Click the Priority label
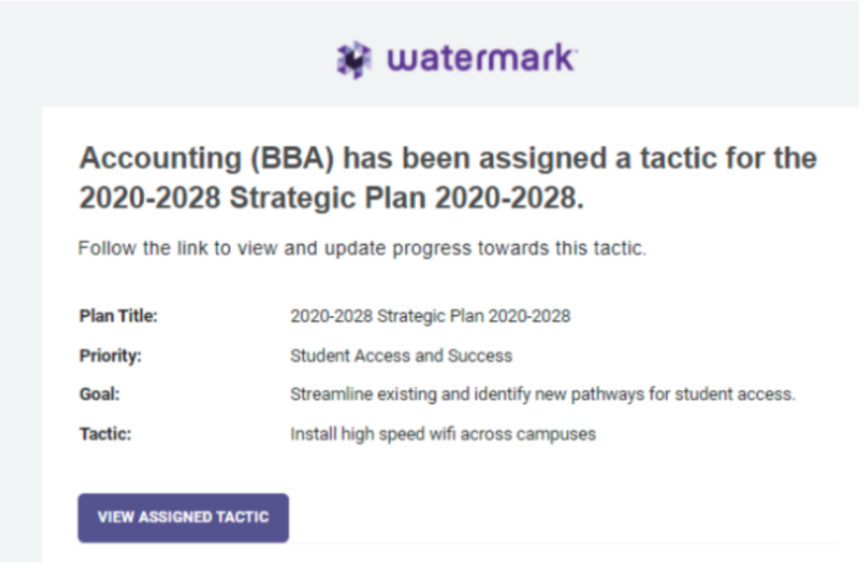The height and width of the screenshot is (582, 867). coord(110,355)
